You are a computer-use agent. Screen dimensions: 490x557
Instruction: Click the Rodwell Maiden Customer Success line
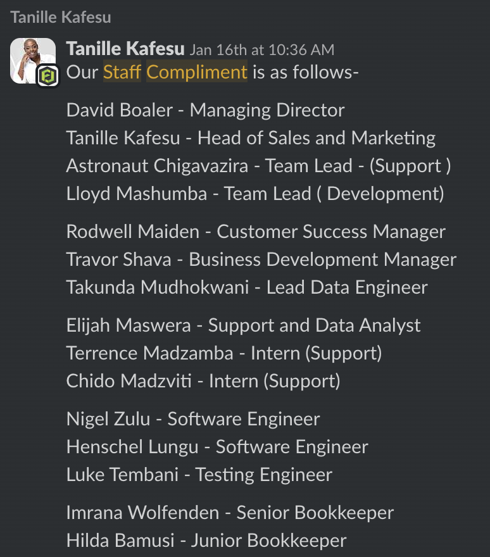(256, 232)
